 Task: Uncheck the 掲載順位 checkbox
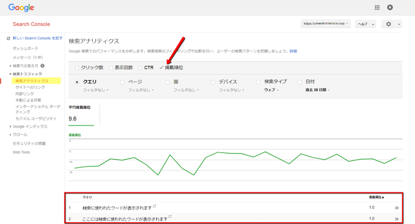pyautogui.click(x=161, y=67)
